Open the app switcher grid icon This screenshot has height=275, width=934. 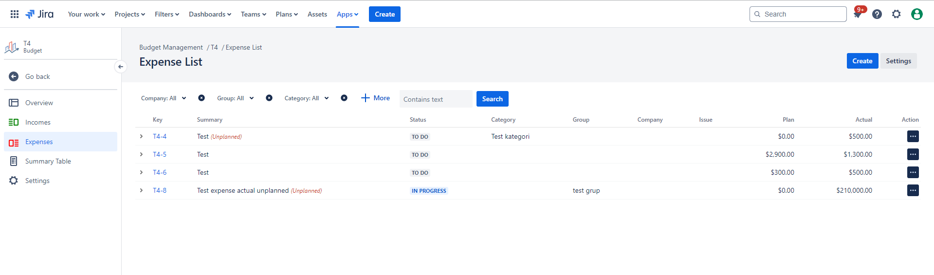(15, 14)
